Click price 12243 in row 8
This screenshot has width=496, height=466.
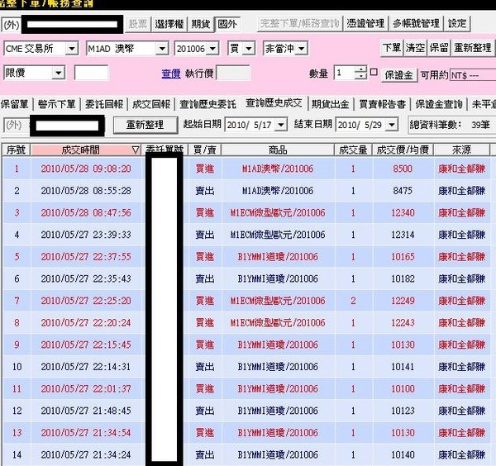(403, 322)
